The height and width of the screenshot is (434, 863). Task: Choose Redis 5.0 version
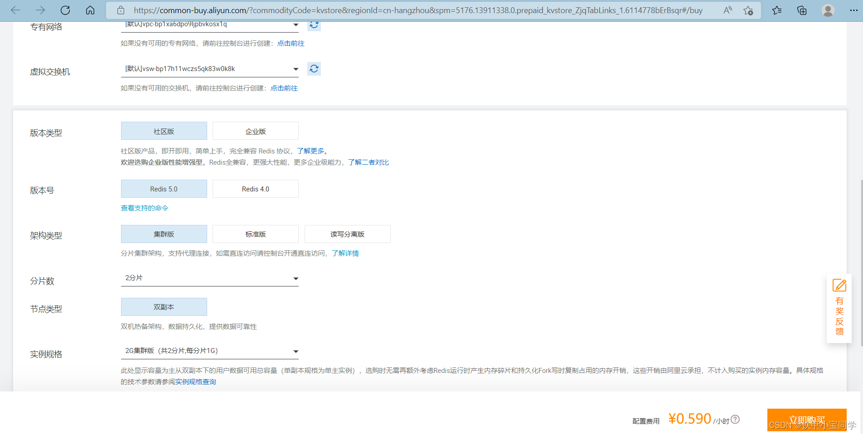(x=164, y=189)
